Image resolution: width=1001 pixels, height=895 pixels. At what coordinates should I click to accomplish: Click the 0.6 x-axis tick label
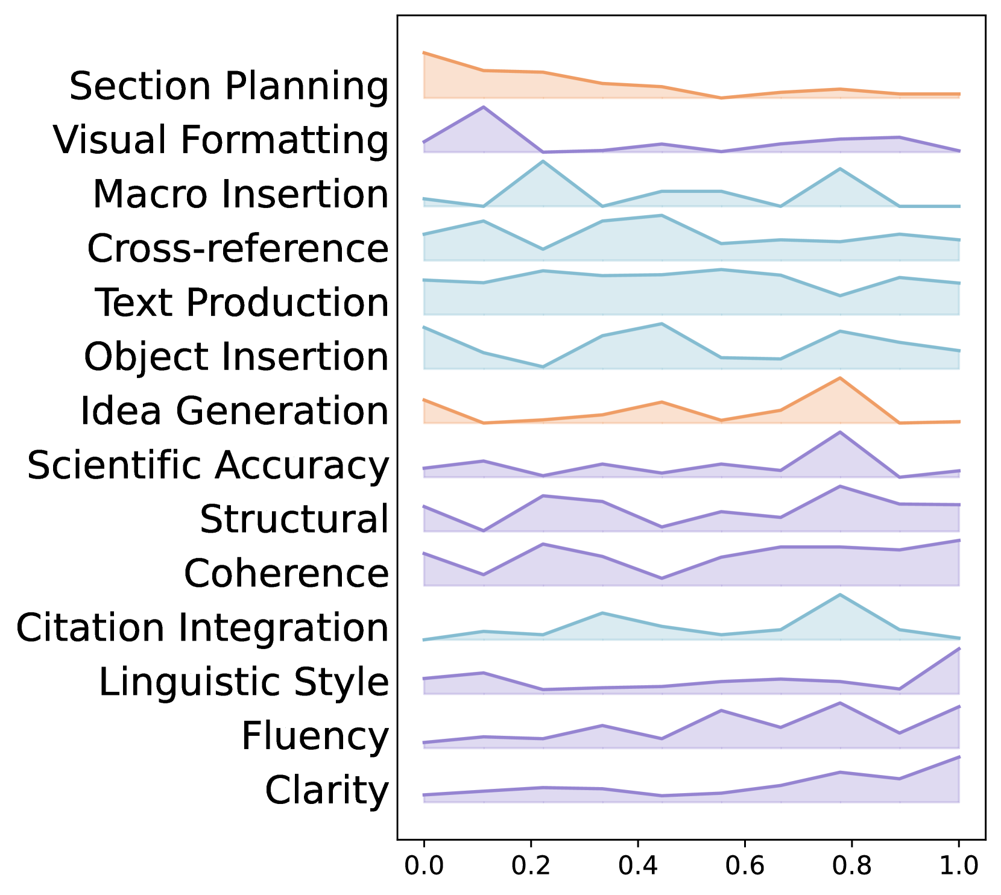click(x=745, y=866)
